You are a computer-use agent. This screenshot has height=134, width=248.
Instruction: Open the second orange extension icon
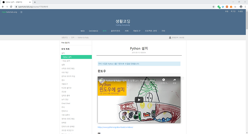(231, 7)
